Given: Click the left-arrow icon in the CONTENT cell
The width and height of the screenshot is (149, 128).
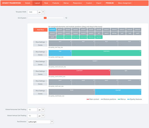Looking at the screenshot, I should pyautogui.click(x=50, y=74).
